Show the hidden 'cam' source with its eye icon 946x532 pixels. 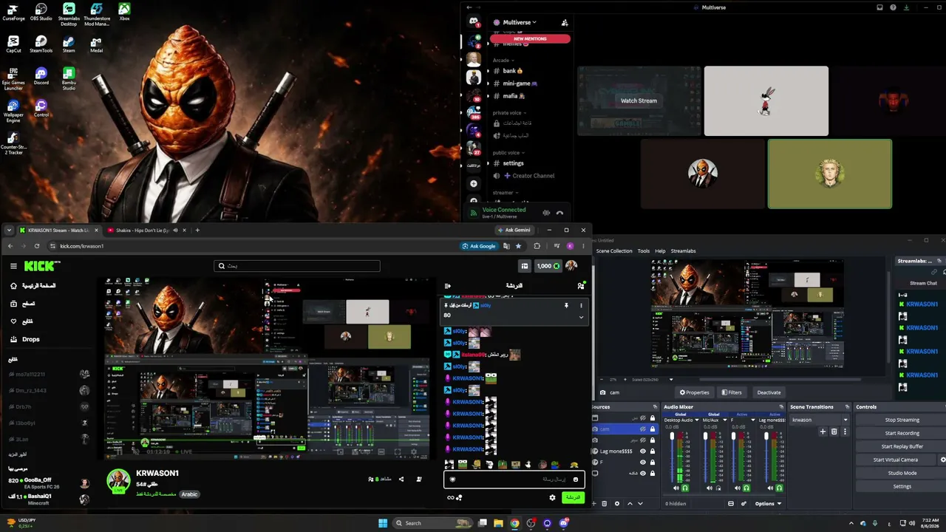point(643,429)
